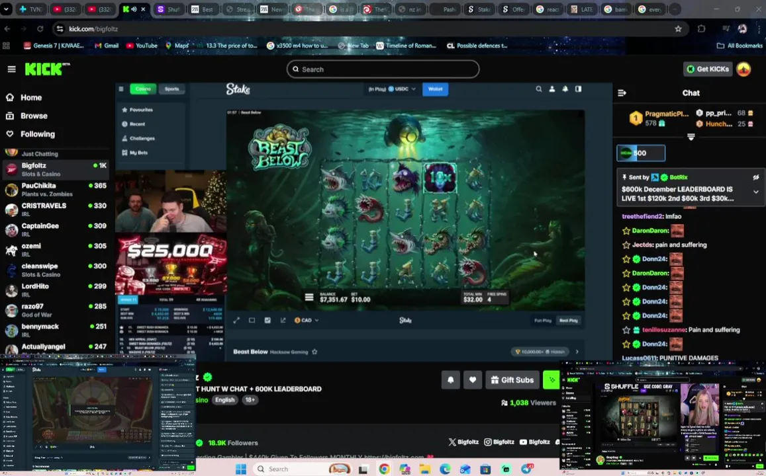This screenshot has height=476, width=766.
Task: Enter fullscreen mode for the game
Action: point(236,321)
